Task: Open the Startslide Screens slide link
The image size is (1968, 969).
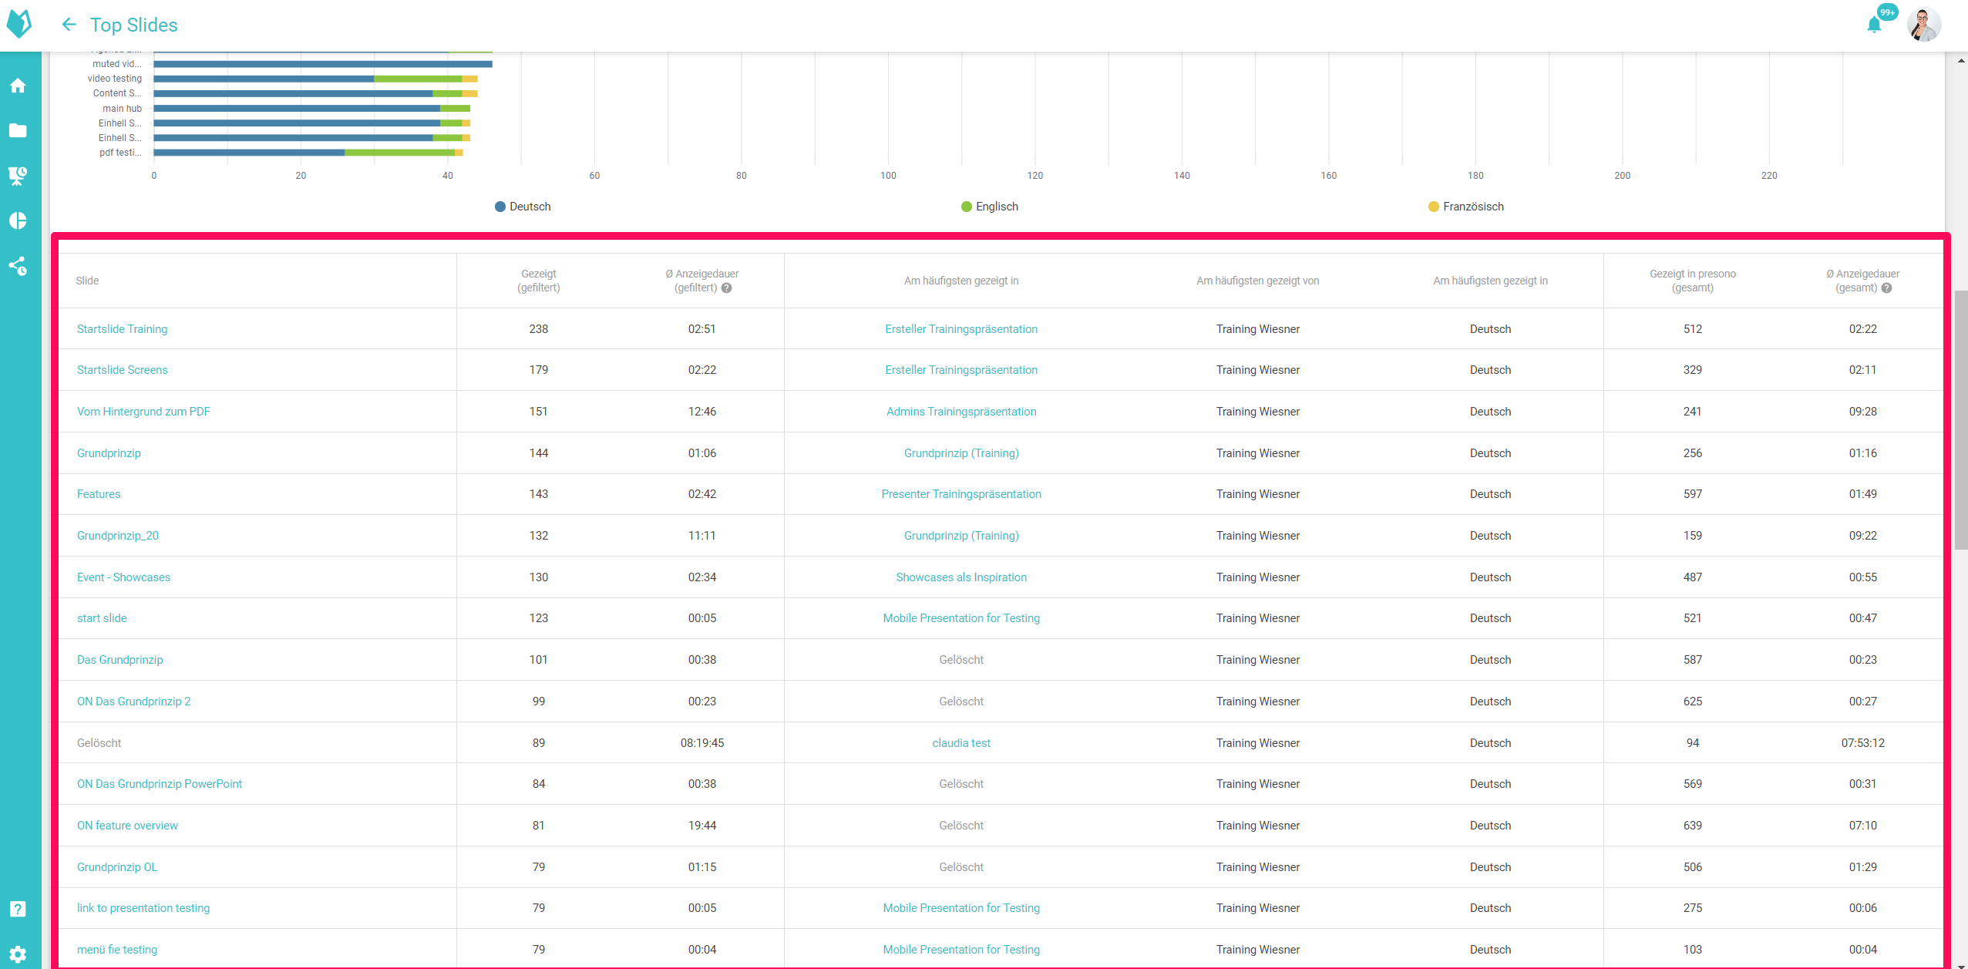Action: 122,370
